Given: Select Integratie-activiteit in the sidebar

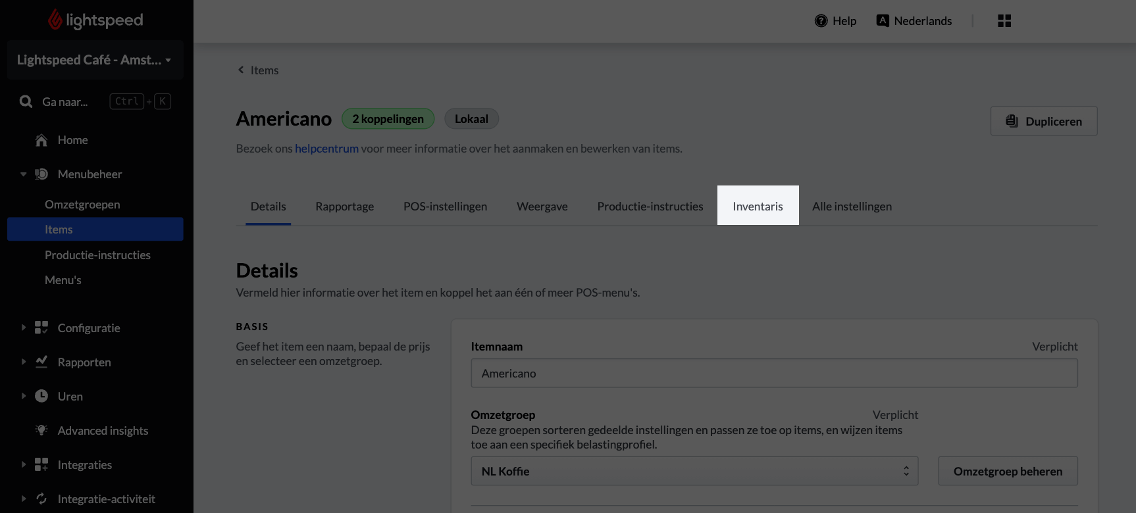Looking at the screenshot, I should coord(107,499).
